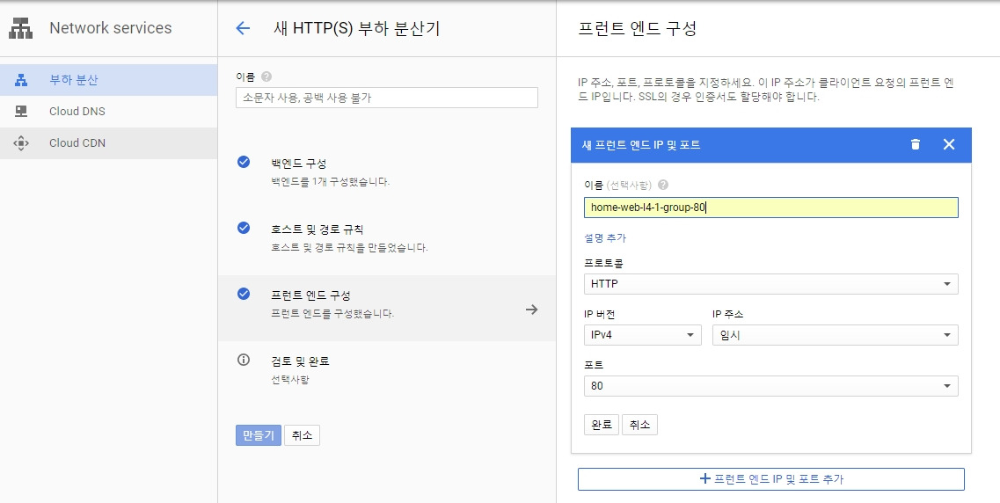Open the 프로토콜 HTTP dropdown
This screenshot has width=1000, height=503.
tap(770, 284)
